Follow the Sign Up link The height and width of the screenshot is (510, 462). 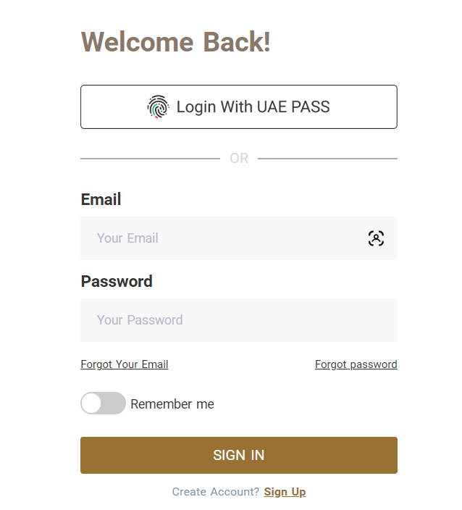(285, 492)
